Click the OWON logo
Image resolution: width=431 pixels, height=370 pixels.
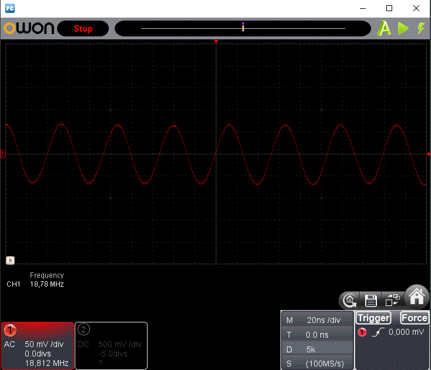(x=28, y=28)
